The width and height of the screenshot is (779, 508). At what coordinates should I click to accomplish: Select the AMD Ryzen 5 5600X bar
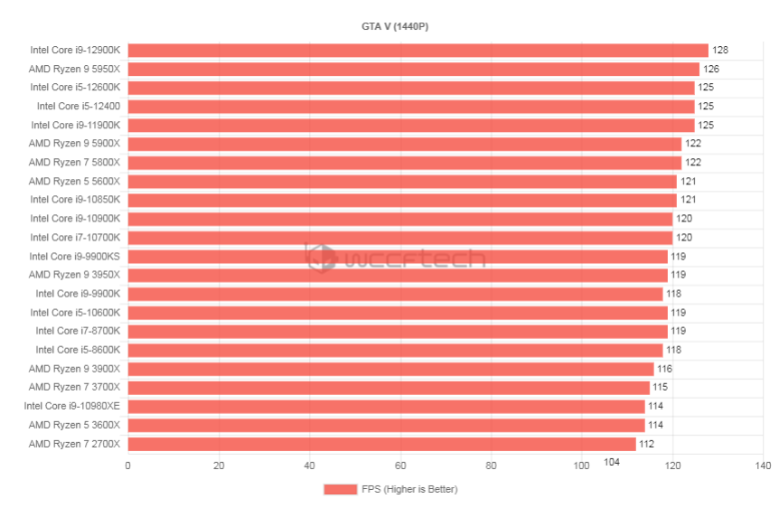click(402, 182)
